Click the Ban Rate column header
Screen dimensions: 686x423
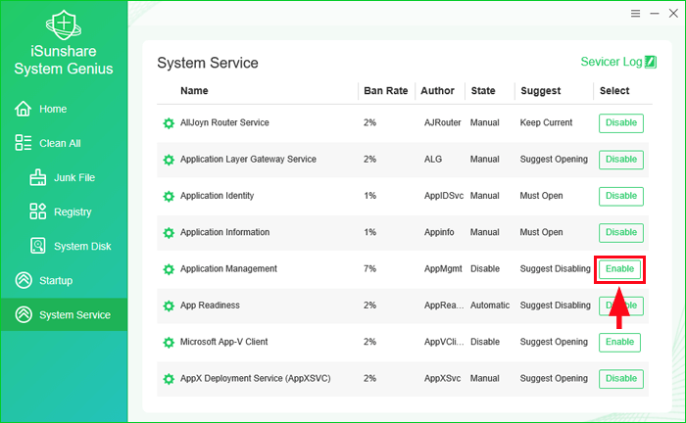[x=386, y=91]
